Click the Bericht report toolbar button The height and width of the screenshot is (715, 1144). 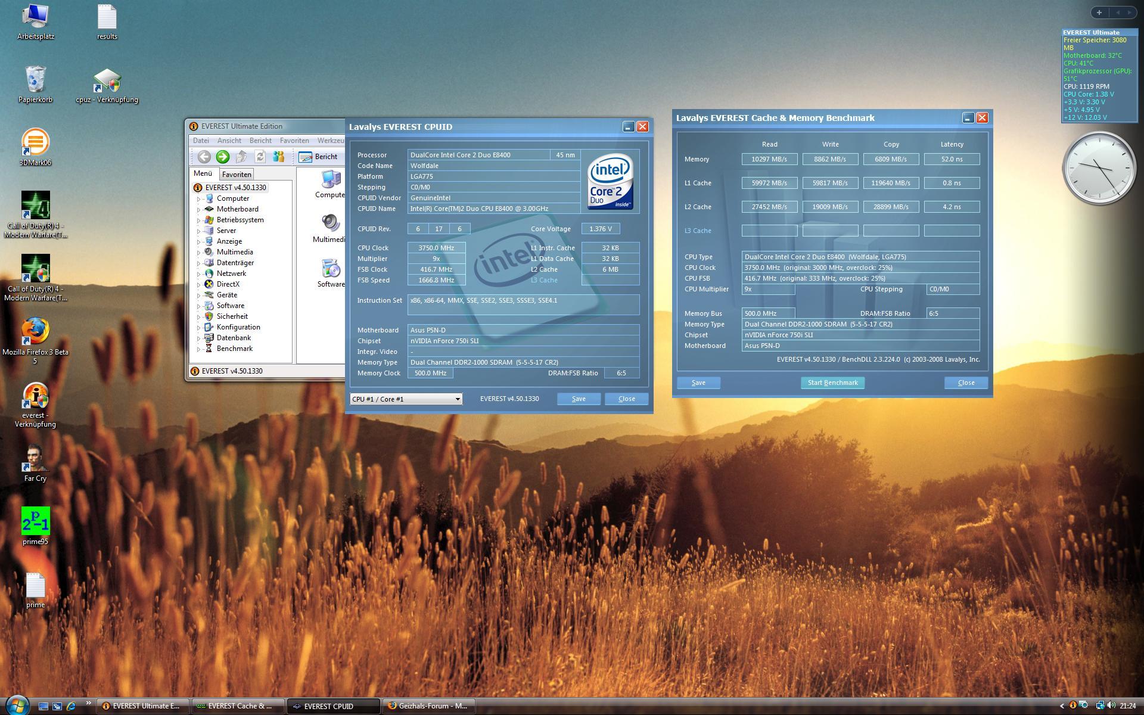click(x=319, y=157)
